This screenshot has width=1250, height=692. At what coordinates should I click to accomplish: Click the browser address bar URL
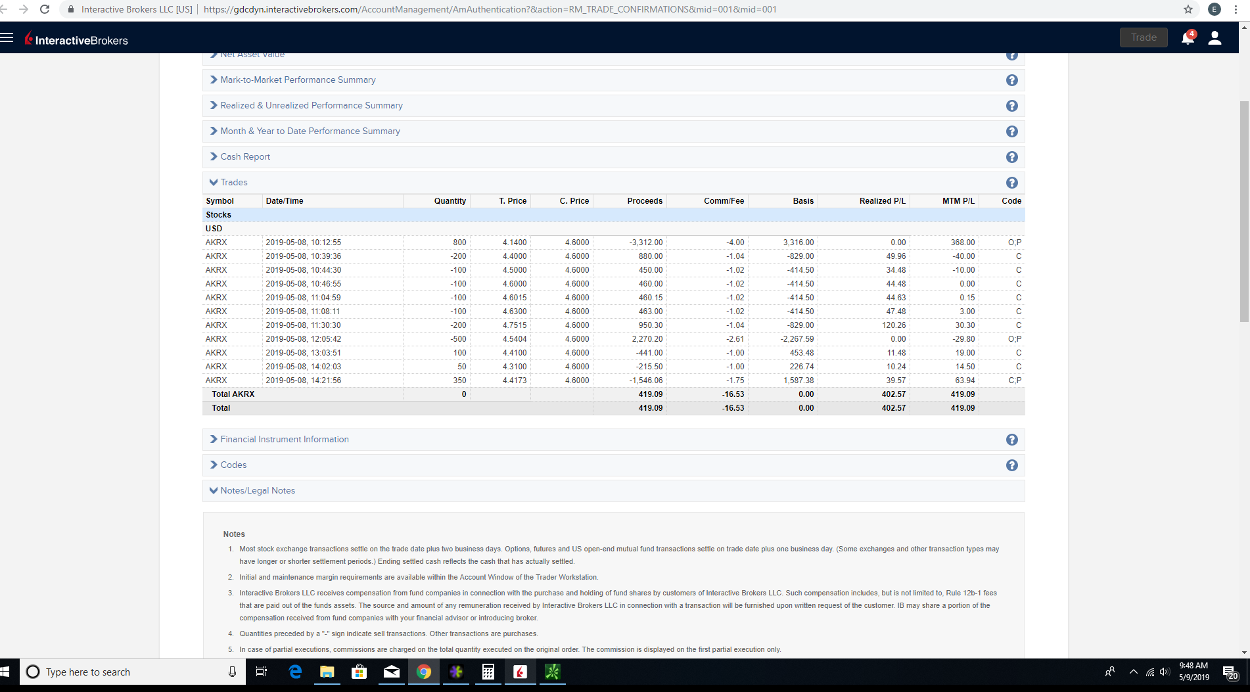click(490, 9)
